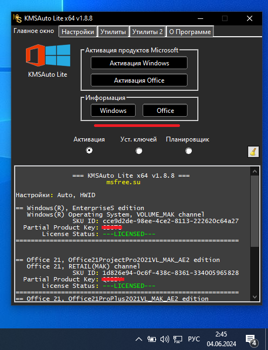Open the Настройки tab
The image size is (268, 350).
(78, 32)
